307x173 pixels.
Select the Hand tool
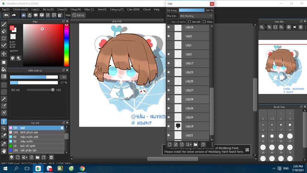(4, 151)
